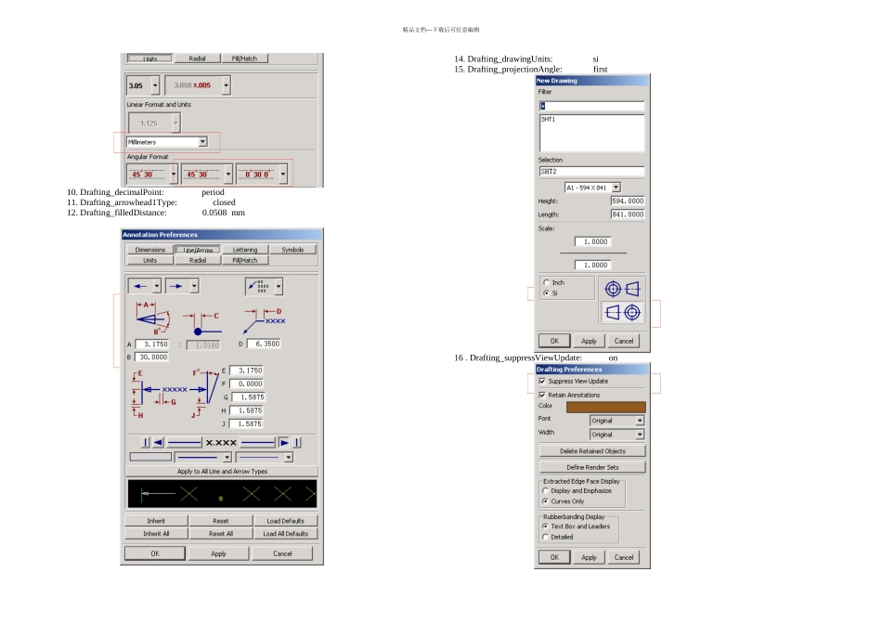
Task: Toggle the Suppress View Update checkbox
Action: point(542,381)
